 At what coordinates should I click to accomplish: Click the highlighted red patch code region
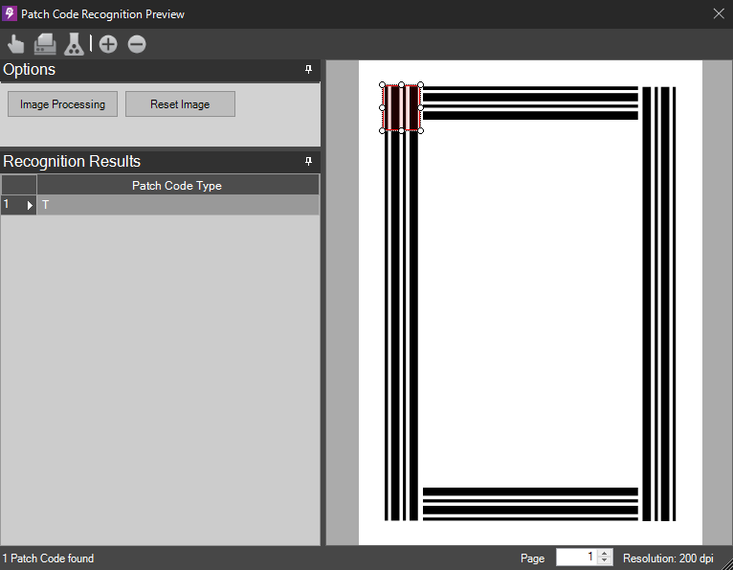pos(402,107)
